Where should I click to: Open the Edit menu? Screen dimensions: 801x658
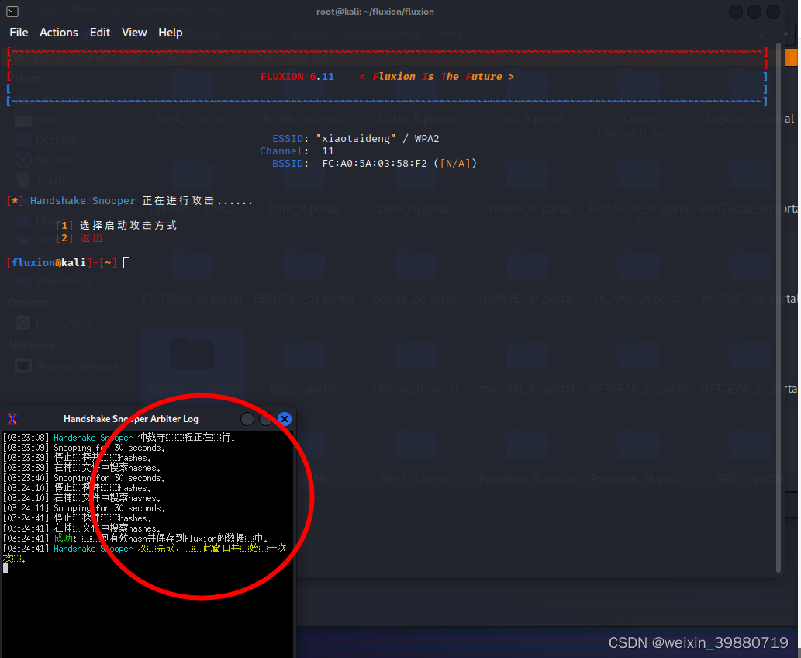pyautogui.click(x=100, y=33)
